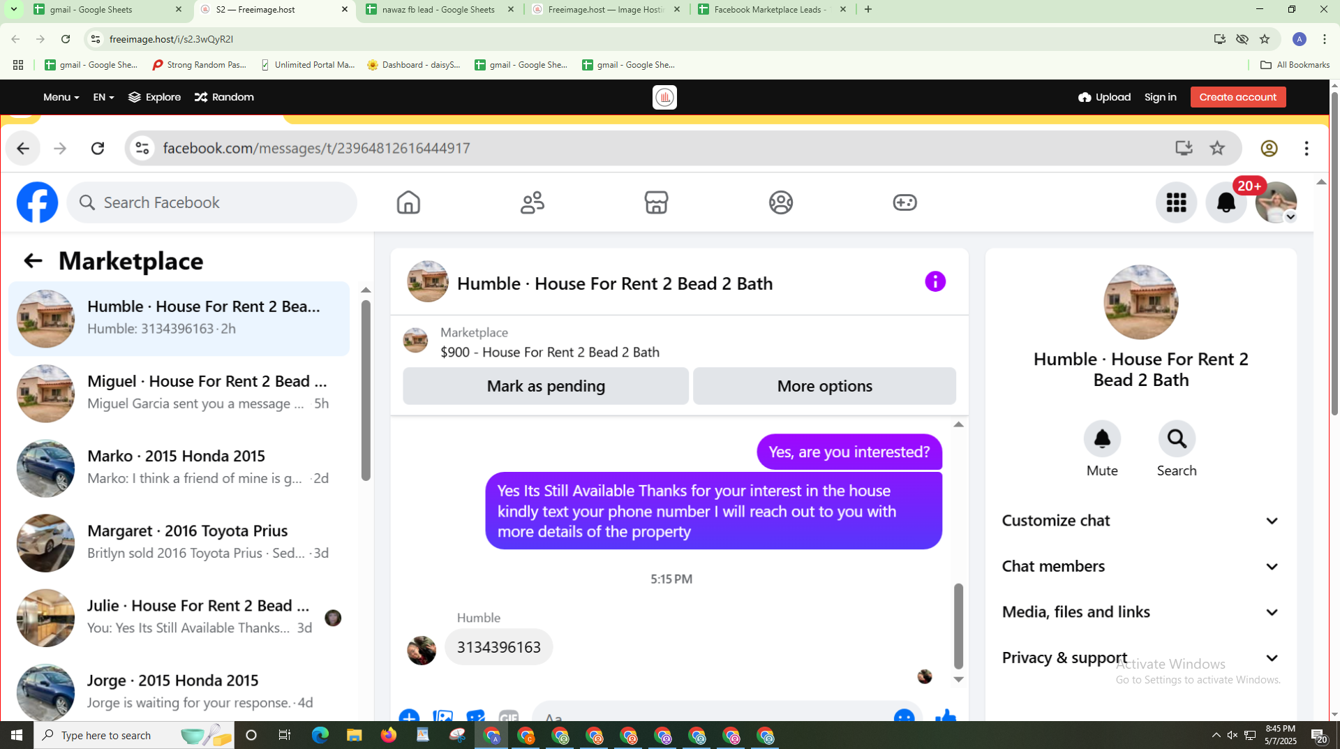Click the Facebook logo

(x=37, y=202)
